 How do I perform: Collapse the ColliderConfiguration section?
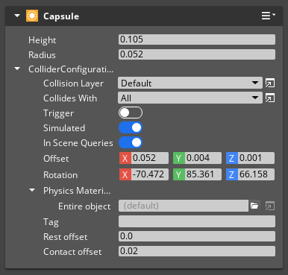point(17,69)
